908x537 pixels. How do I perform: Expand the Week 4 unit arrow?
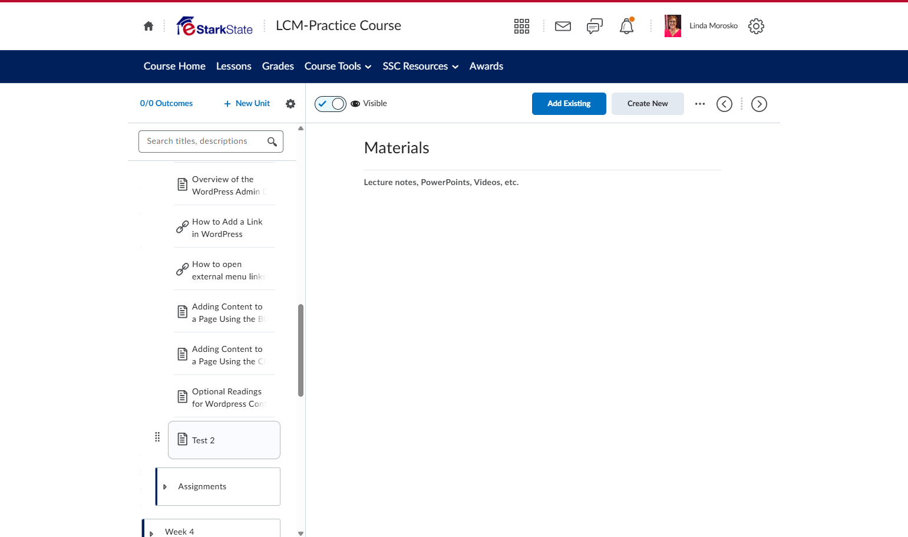click(x=151, y=533)
